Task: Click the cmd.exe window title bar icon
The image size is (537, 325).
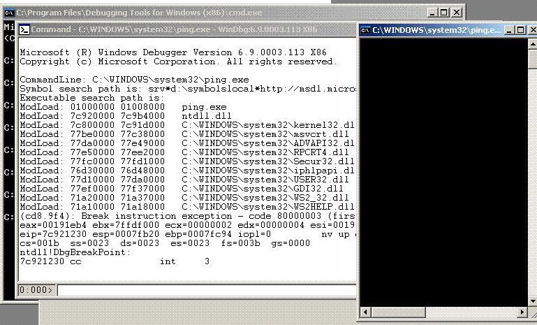Action: (10, 13)
